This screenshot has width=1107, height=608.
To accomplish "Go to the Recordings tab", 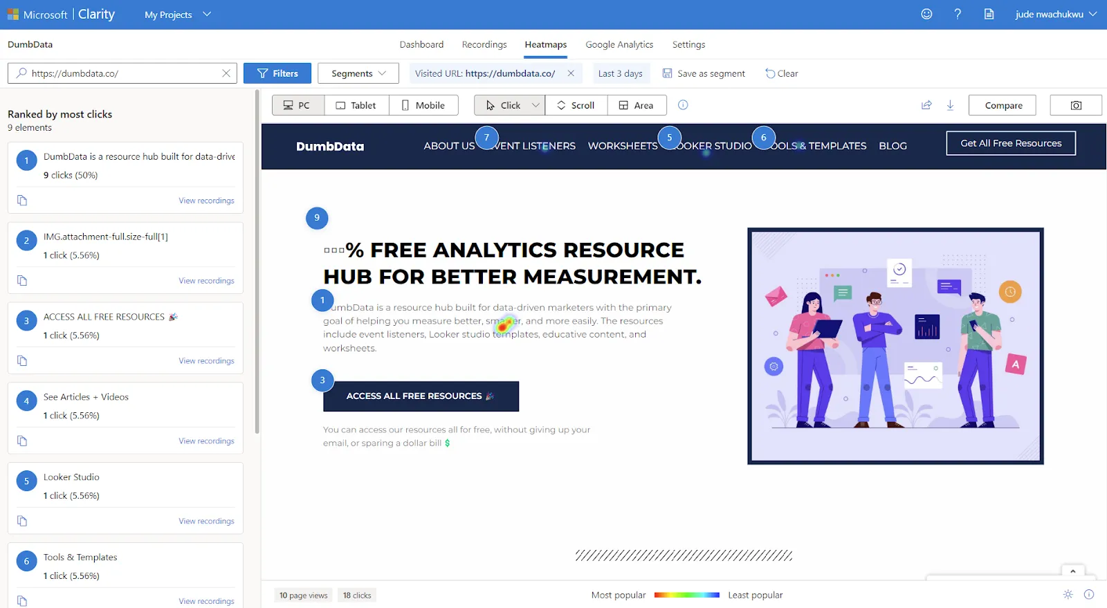I will click(x=484, y=44).
